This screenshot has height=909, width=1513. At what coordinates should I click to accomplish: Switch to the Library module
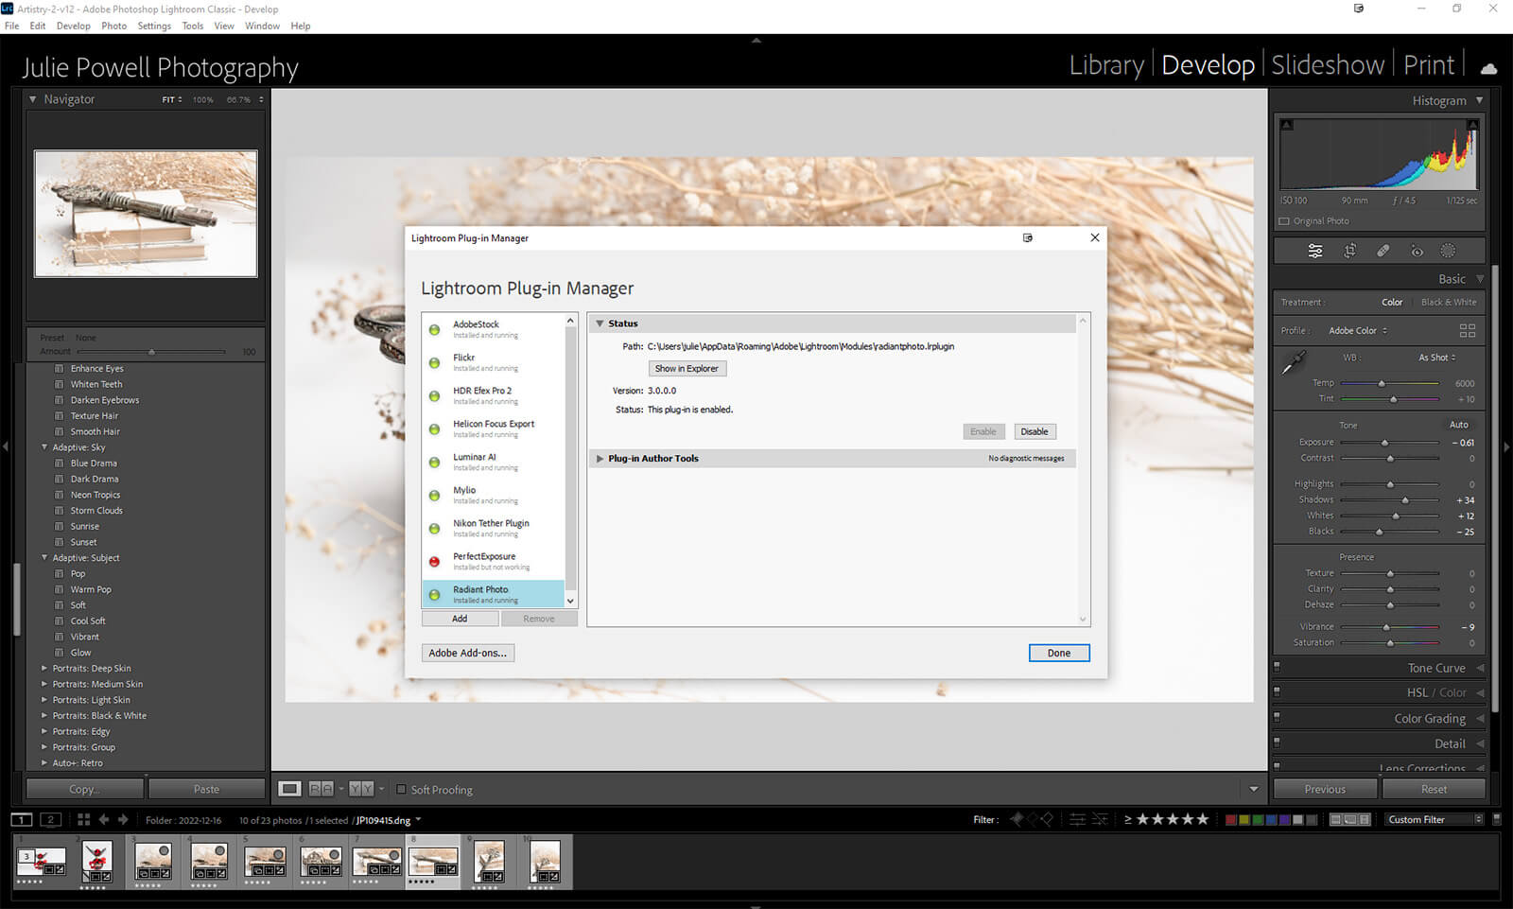(1106, 65)
